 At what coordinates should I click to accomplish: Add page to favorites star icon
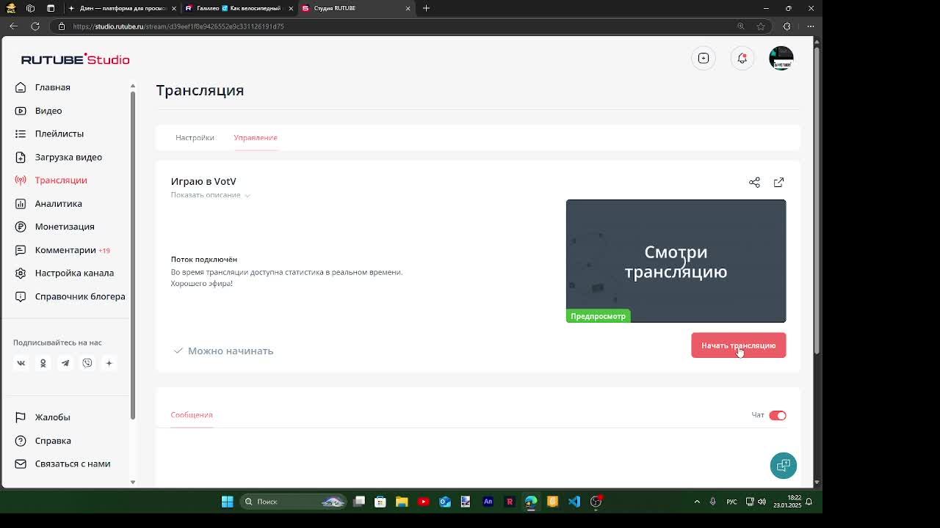click(x=761, y=26)
